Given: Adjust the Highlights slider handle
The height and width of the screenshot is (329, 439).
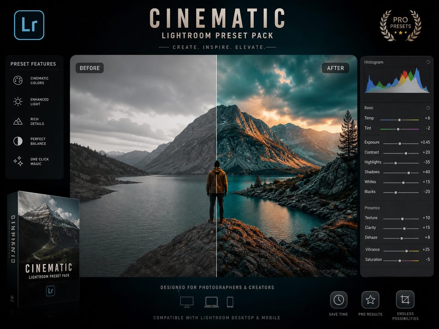Looking at the screenshot, I should tap(396, 163).
